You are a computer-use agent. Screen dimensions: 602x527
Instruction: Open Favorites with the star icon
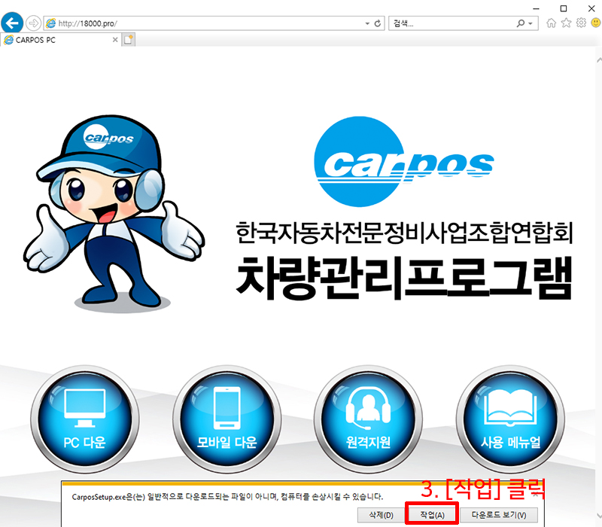point(567,23)
